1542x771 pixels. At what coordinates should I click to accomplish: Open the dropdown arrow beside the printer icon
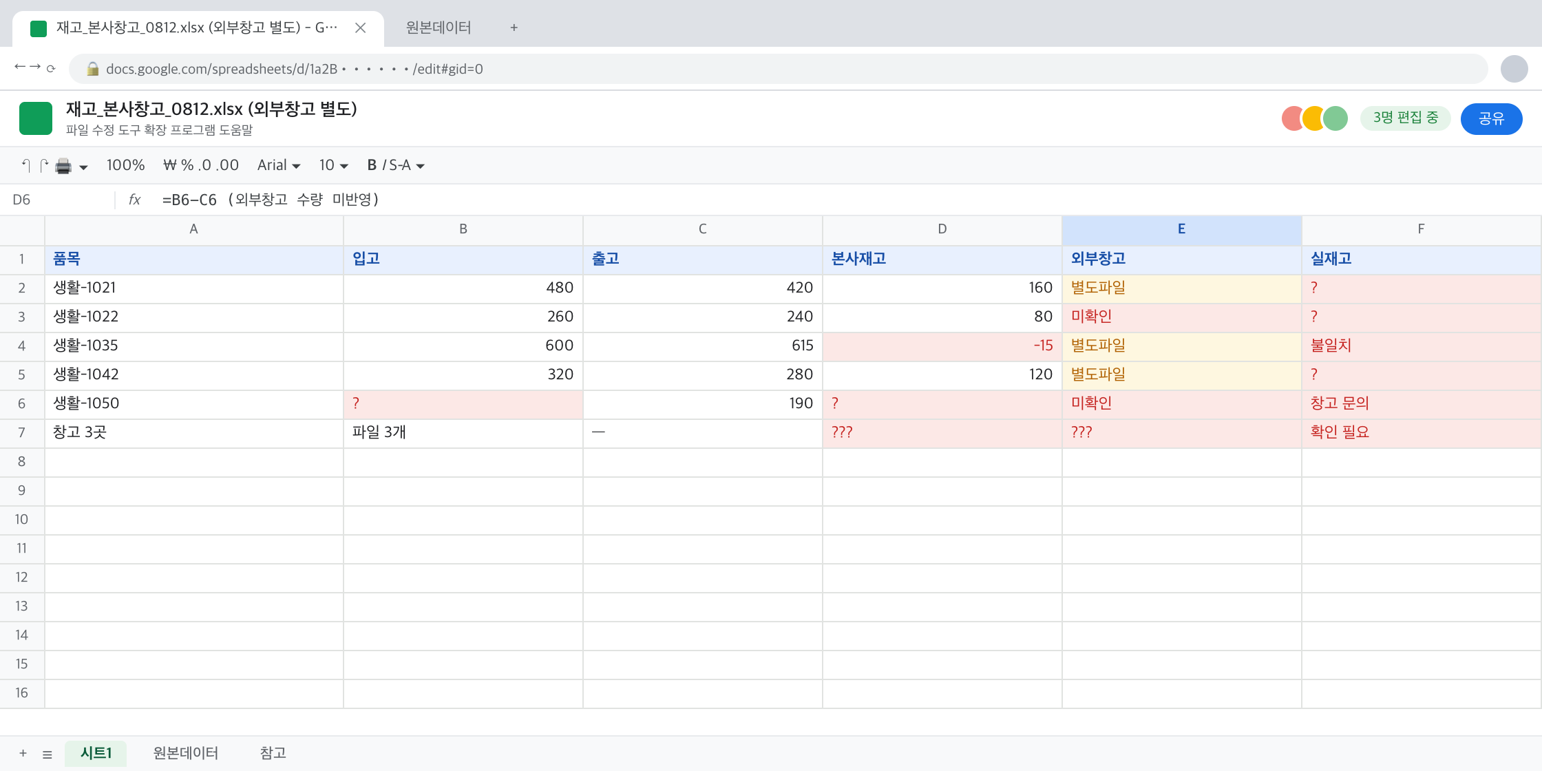click(83, 167)
